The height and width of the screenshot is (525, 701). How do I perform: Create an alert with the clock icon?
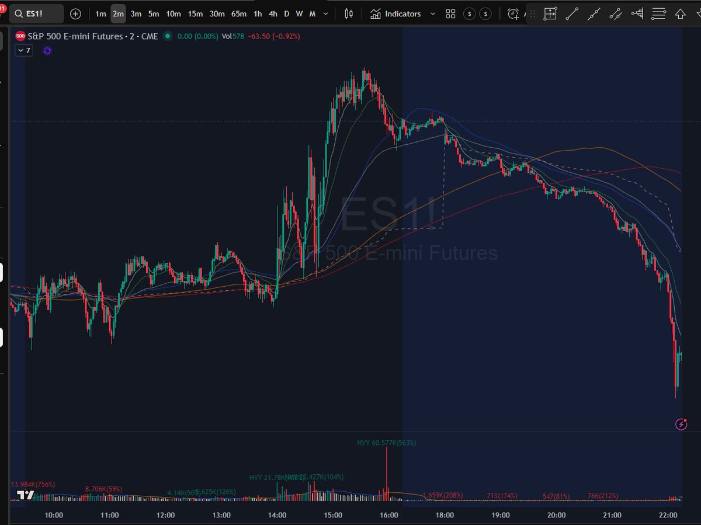pyautogui.click(x=513, y=13)
